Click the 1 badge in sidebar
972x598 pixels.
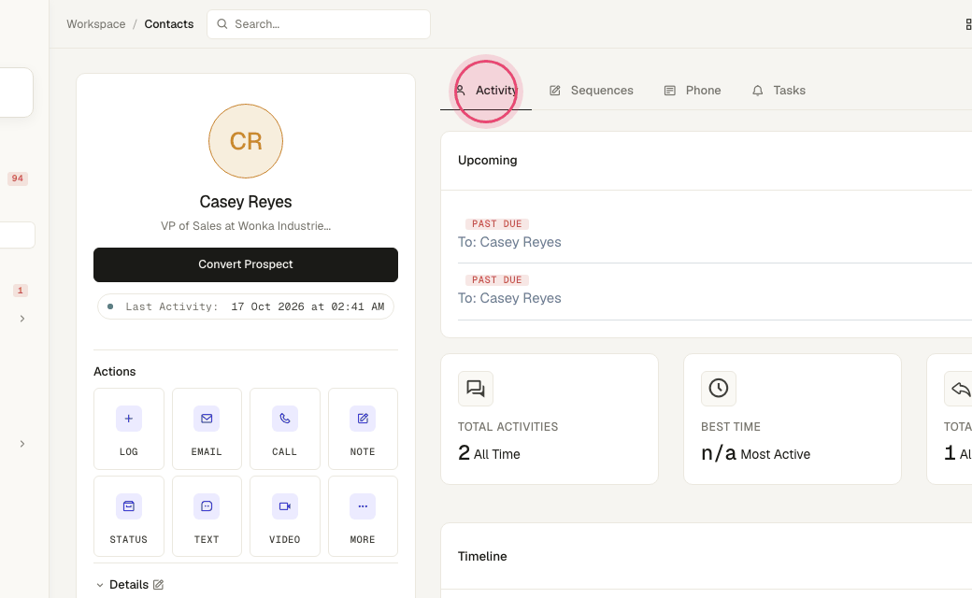tap(21, 291)
